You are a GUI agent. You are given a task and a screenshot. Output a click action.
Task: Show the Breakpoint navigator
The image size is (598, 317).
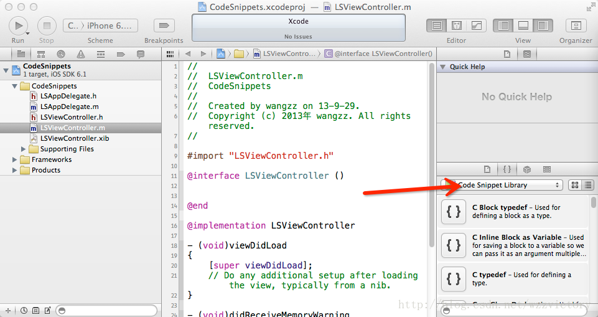click(121, 54)
